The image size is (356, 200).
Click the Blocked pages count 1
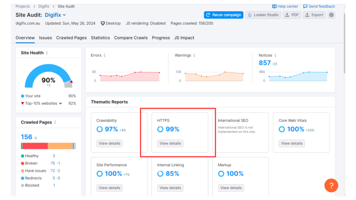[x=54, y=185]
